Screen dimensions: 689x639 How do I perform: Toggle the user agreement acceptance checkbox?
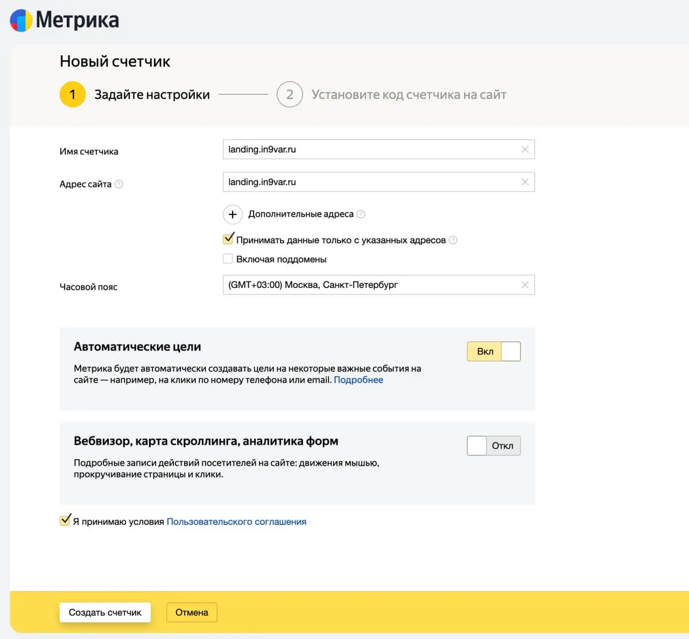(65, 520)
